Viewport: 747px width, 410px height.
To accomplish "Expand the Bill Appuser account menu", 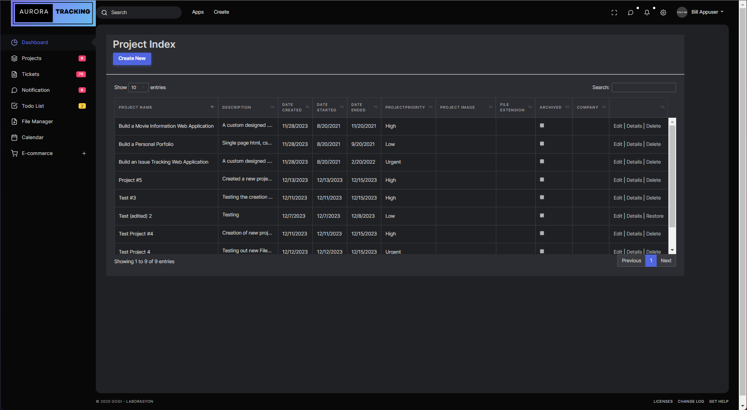I will pos(707,12).
